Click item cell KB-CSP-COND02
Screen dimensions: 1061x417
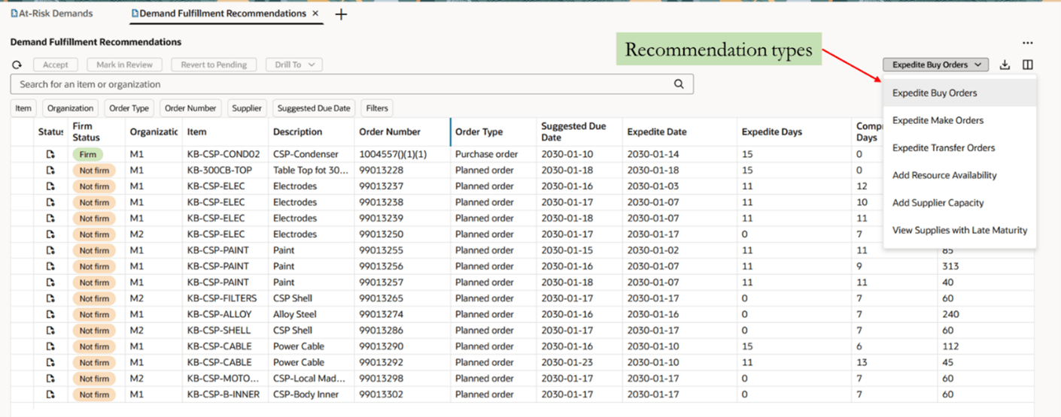pyautogui.click(x=223, y=154)
